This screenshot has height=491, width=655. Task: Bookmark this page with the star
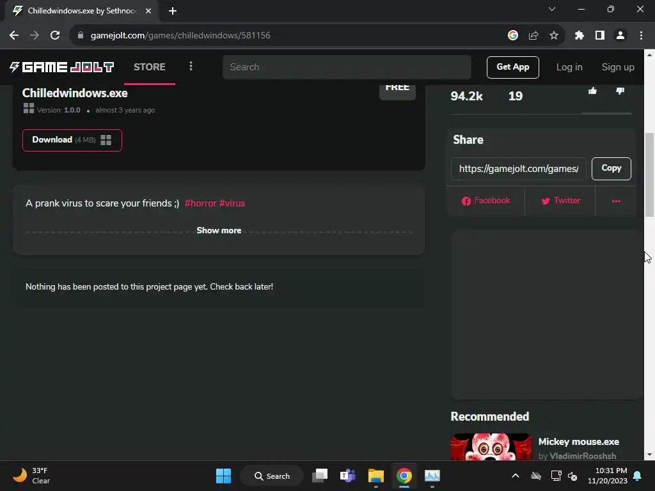click(x=553, y=36)
